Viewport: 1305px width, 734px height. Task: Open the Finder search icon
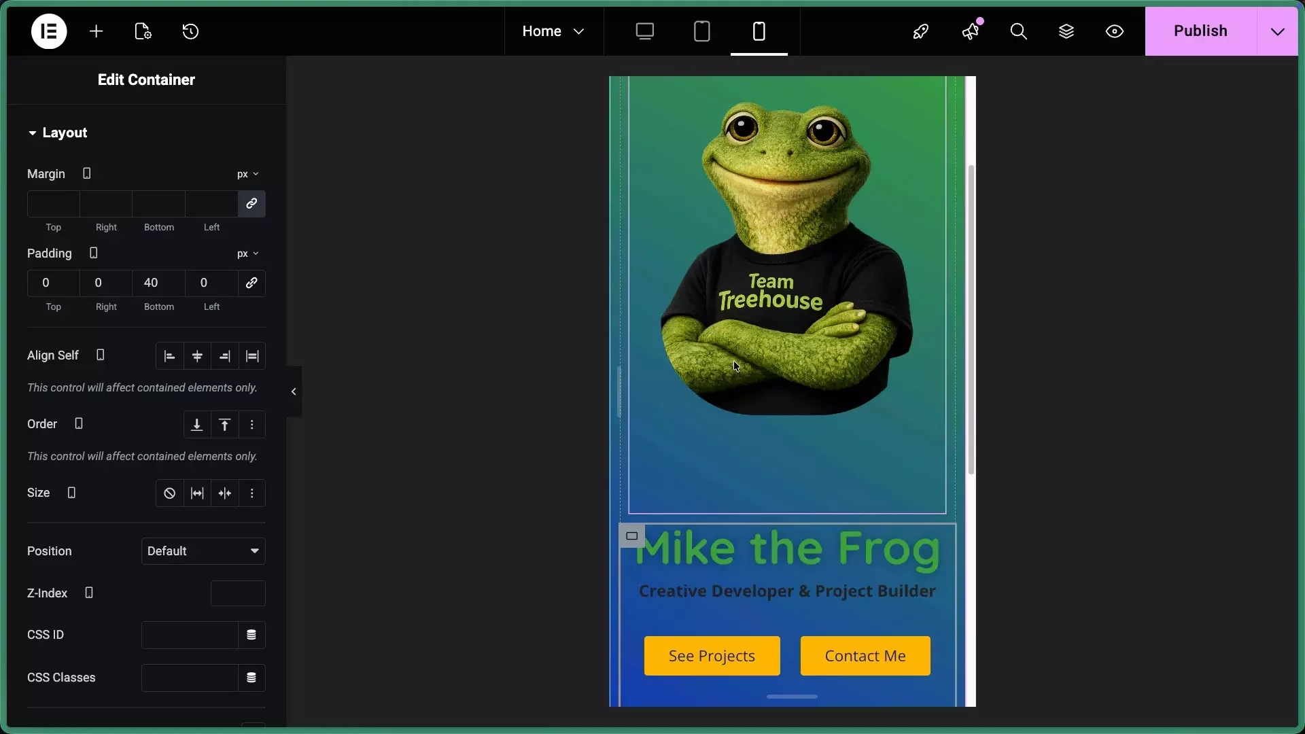[x=1018, y=31]
